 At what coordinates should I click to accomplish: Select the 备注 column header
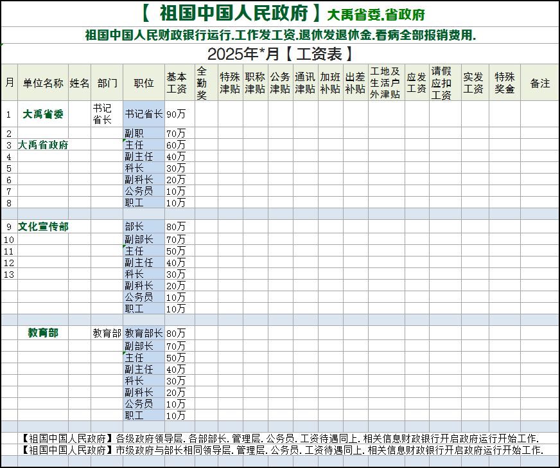(539, 83)
